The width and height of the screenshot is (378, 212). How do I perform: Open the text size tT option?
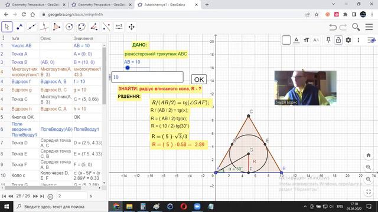[x=306, y=40]
